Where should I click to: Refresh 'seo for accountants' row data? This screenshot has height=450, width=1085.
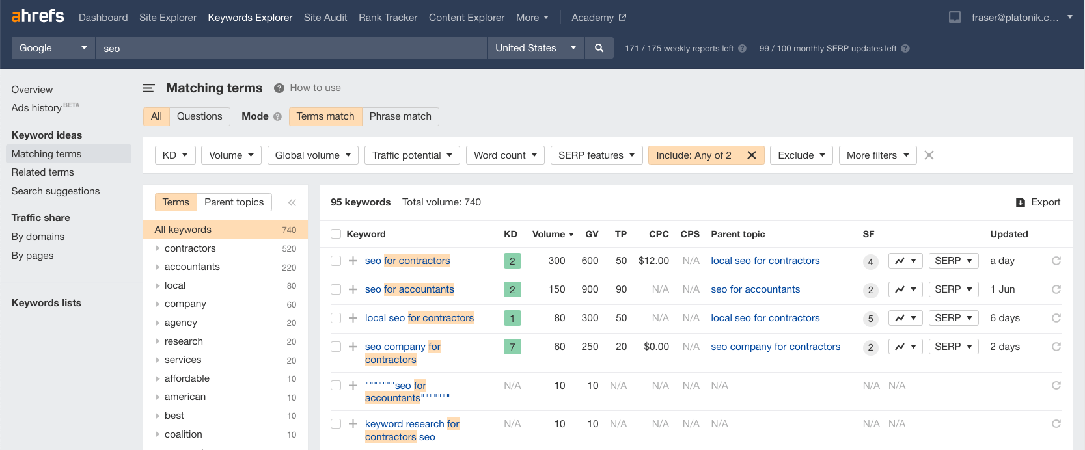(x=1056, y=289)
